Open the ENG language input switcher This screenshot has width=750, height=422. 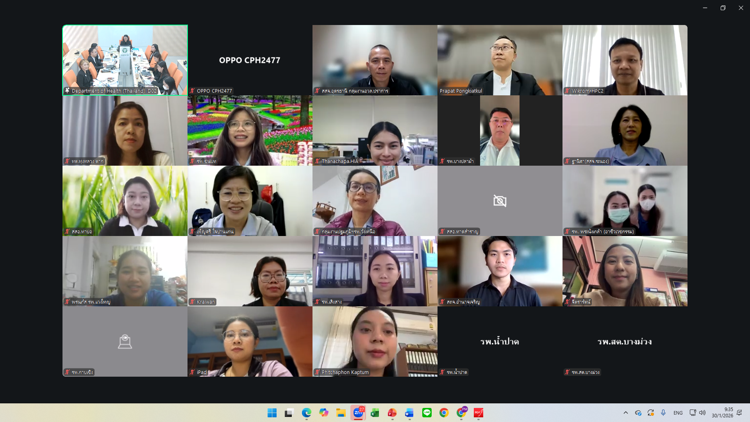coord(678,413)
